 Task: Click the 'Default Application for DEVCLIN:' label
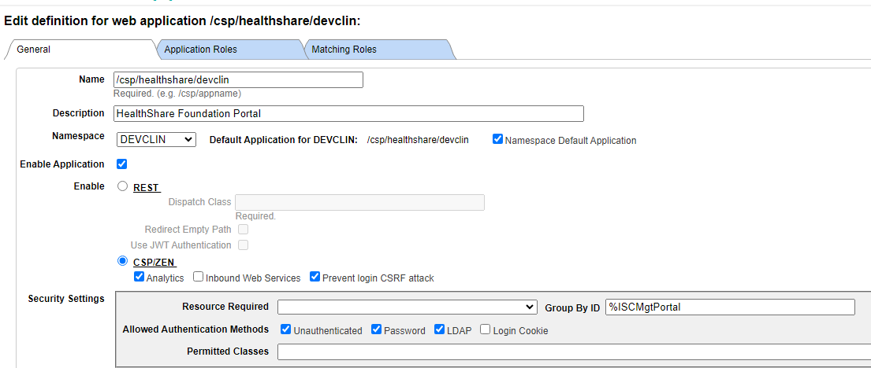click(283, 140)
